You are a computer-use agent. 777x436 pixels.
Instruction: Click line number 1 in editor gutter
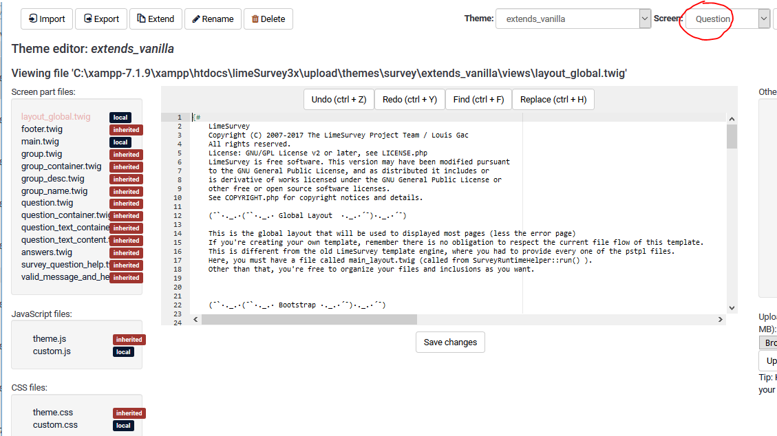click(x=180, y=118)
